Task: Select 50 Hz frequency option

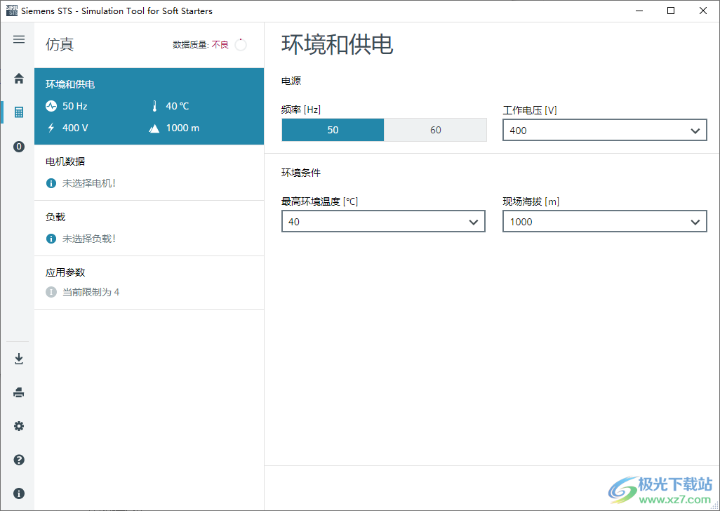Action: point(333,130)
